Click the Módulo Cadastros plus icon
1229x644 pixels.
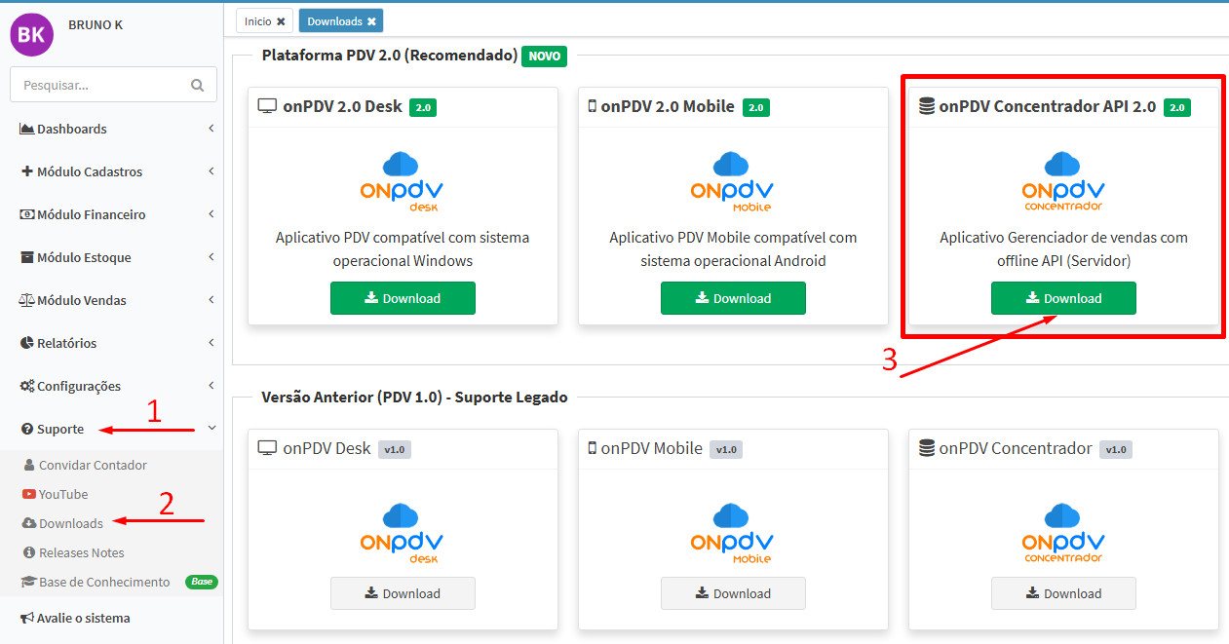[27, 171]
